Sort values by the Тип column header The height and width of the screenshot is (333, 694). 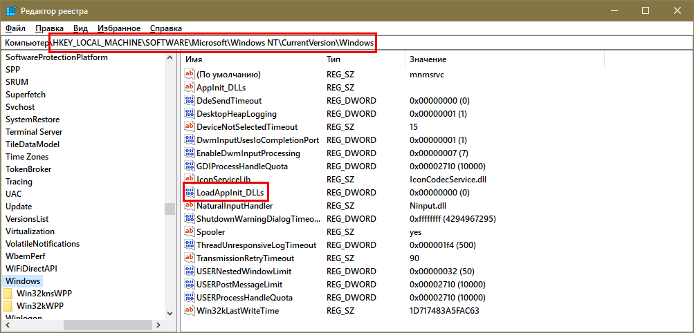tap(334, 60)
